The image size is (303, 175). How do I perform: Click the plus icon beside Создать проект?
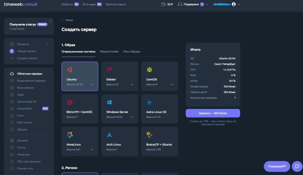click(12, 58)
